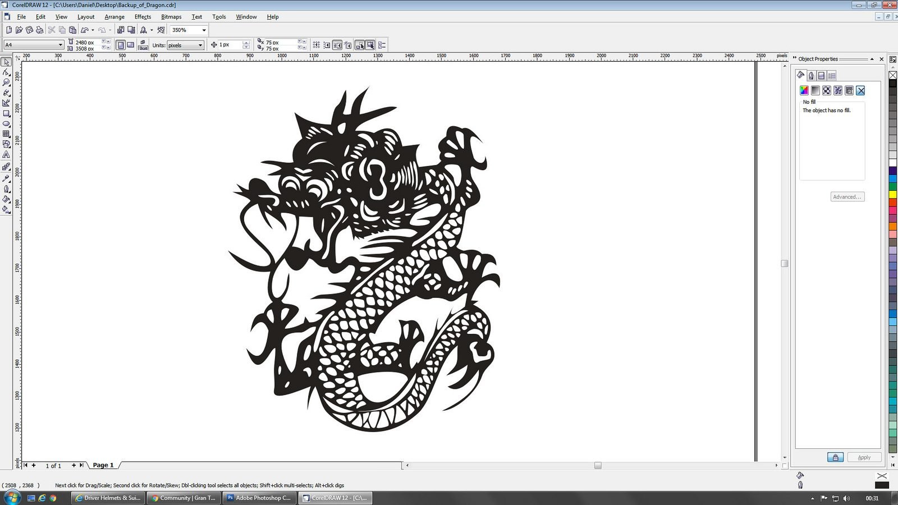Toggle Treat as Filled button
This screenshot has width=898, height=505.
(370, 45)
